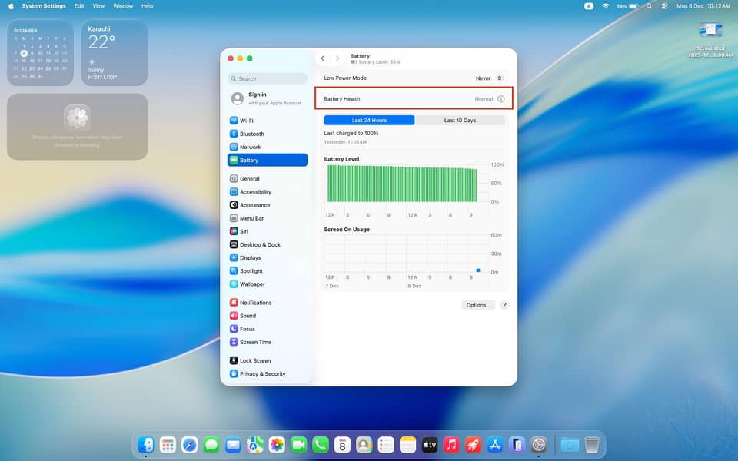
Task: Click the help question mark button
Action: [504, 305]
